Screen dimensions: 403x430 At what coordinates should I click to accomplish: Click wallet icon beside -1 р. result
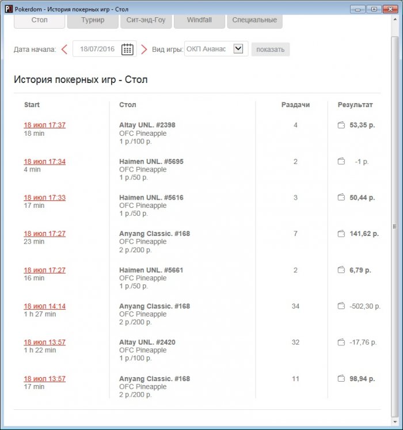pyautogui.click(x=341, y=161)
